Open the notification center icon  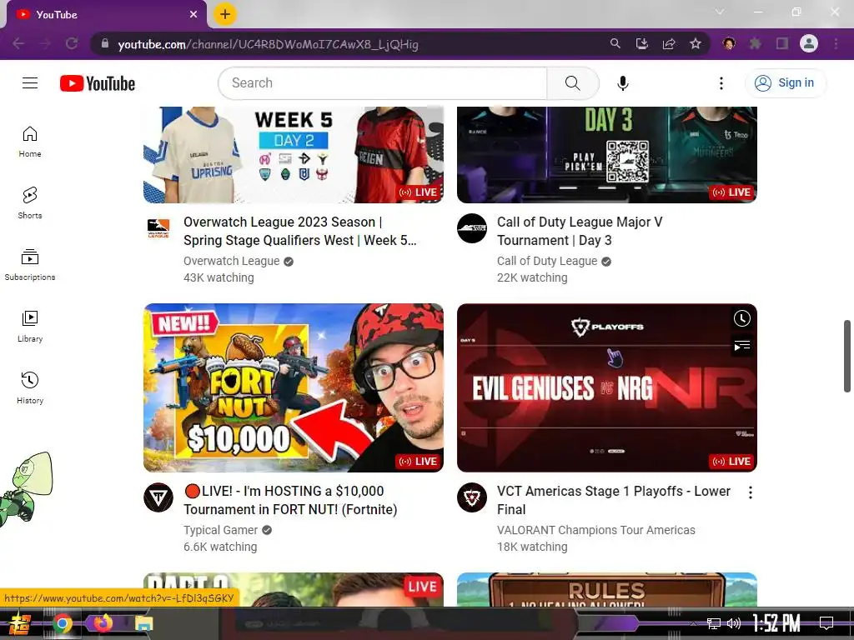(826, 623)
